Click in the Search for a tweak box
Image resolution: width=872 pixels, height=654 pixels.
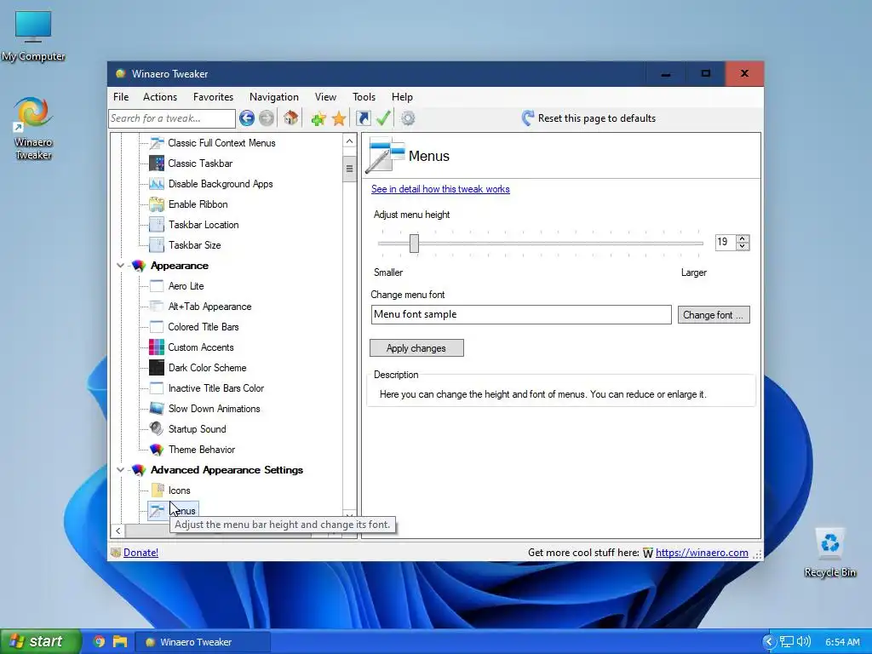[172, 118]
